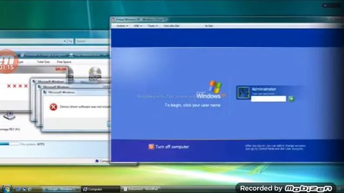Click the disk space usage bar in details pane
This screenshot has width=344, height=193.
coord(10,144)
